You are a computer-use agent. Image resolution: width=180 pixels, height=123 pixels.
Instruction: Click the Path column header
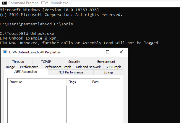pos(105,82)
